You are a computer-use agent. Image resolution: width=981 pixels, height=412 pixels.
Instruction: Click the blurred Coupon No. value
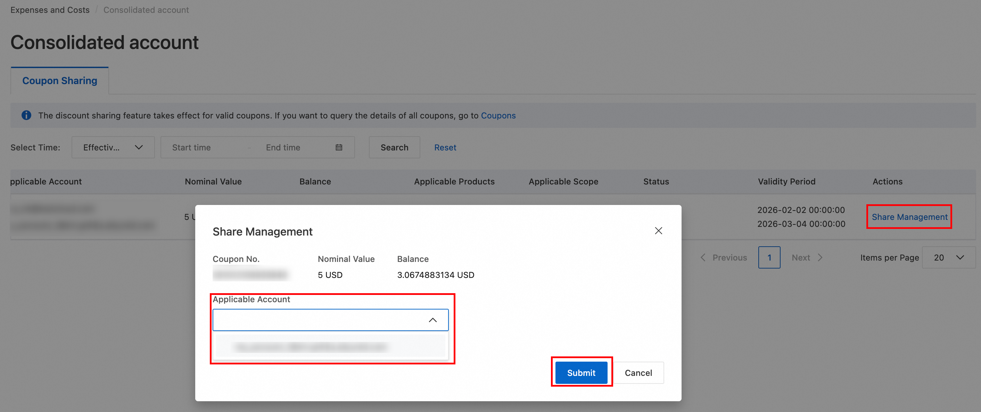pos(250,274)
